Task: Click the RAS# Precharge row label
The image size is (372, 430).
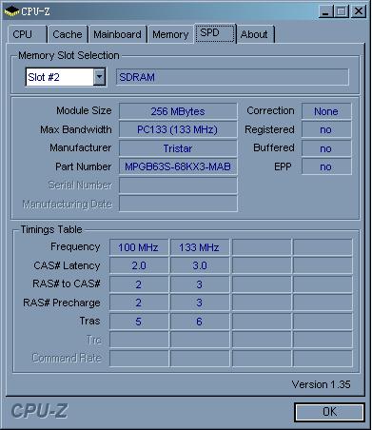Action: coord(62,303)
